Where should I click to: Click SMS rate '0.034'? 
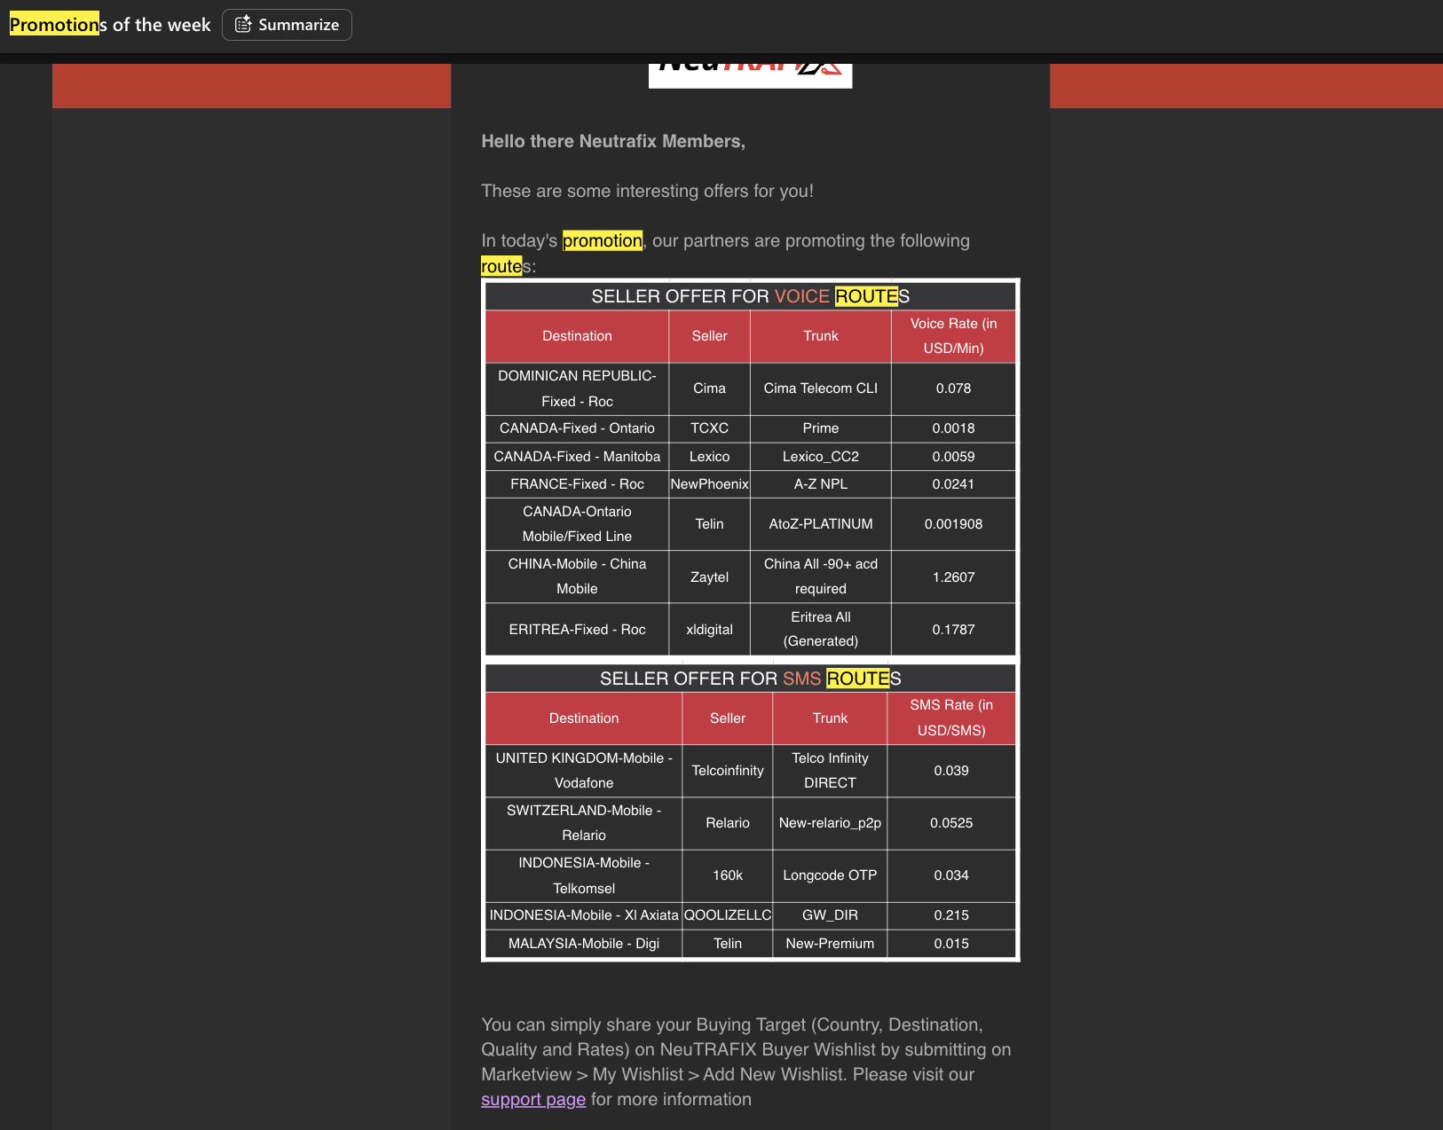pyautogui.click(x=951, y=875)
